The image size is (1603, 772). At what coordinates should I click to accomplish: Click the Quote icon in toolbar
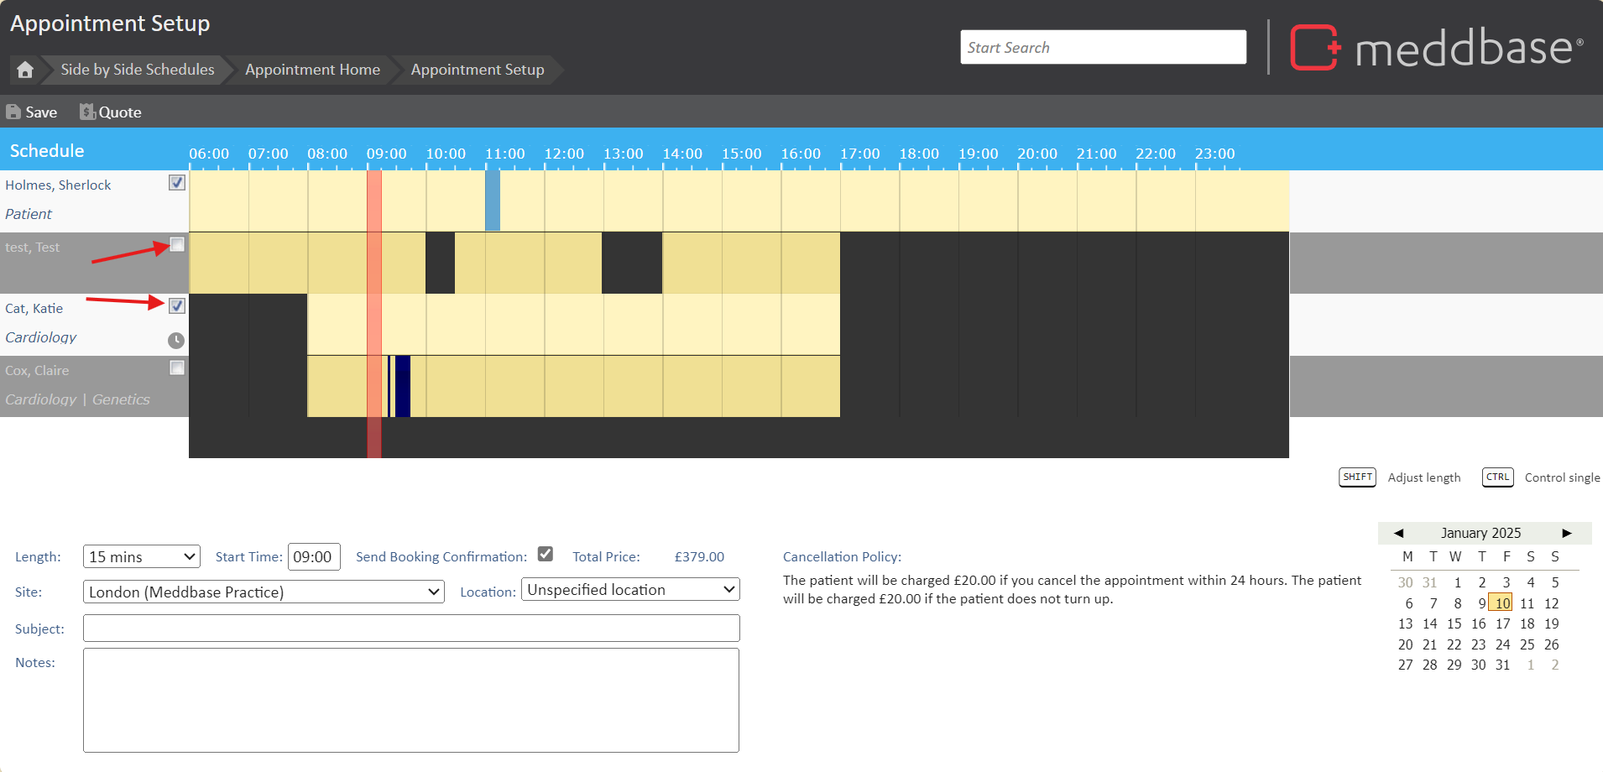click(x=87, y=112)
